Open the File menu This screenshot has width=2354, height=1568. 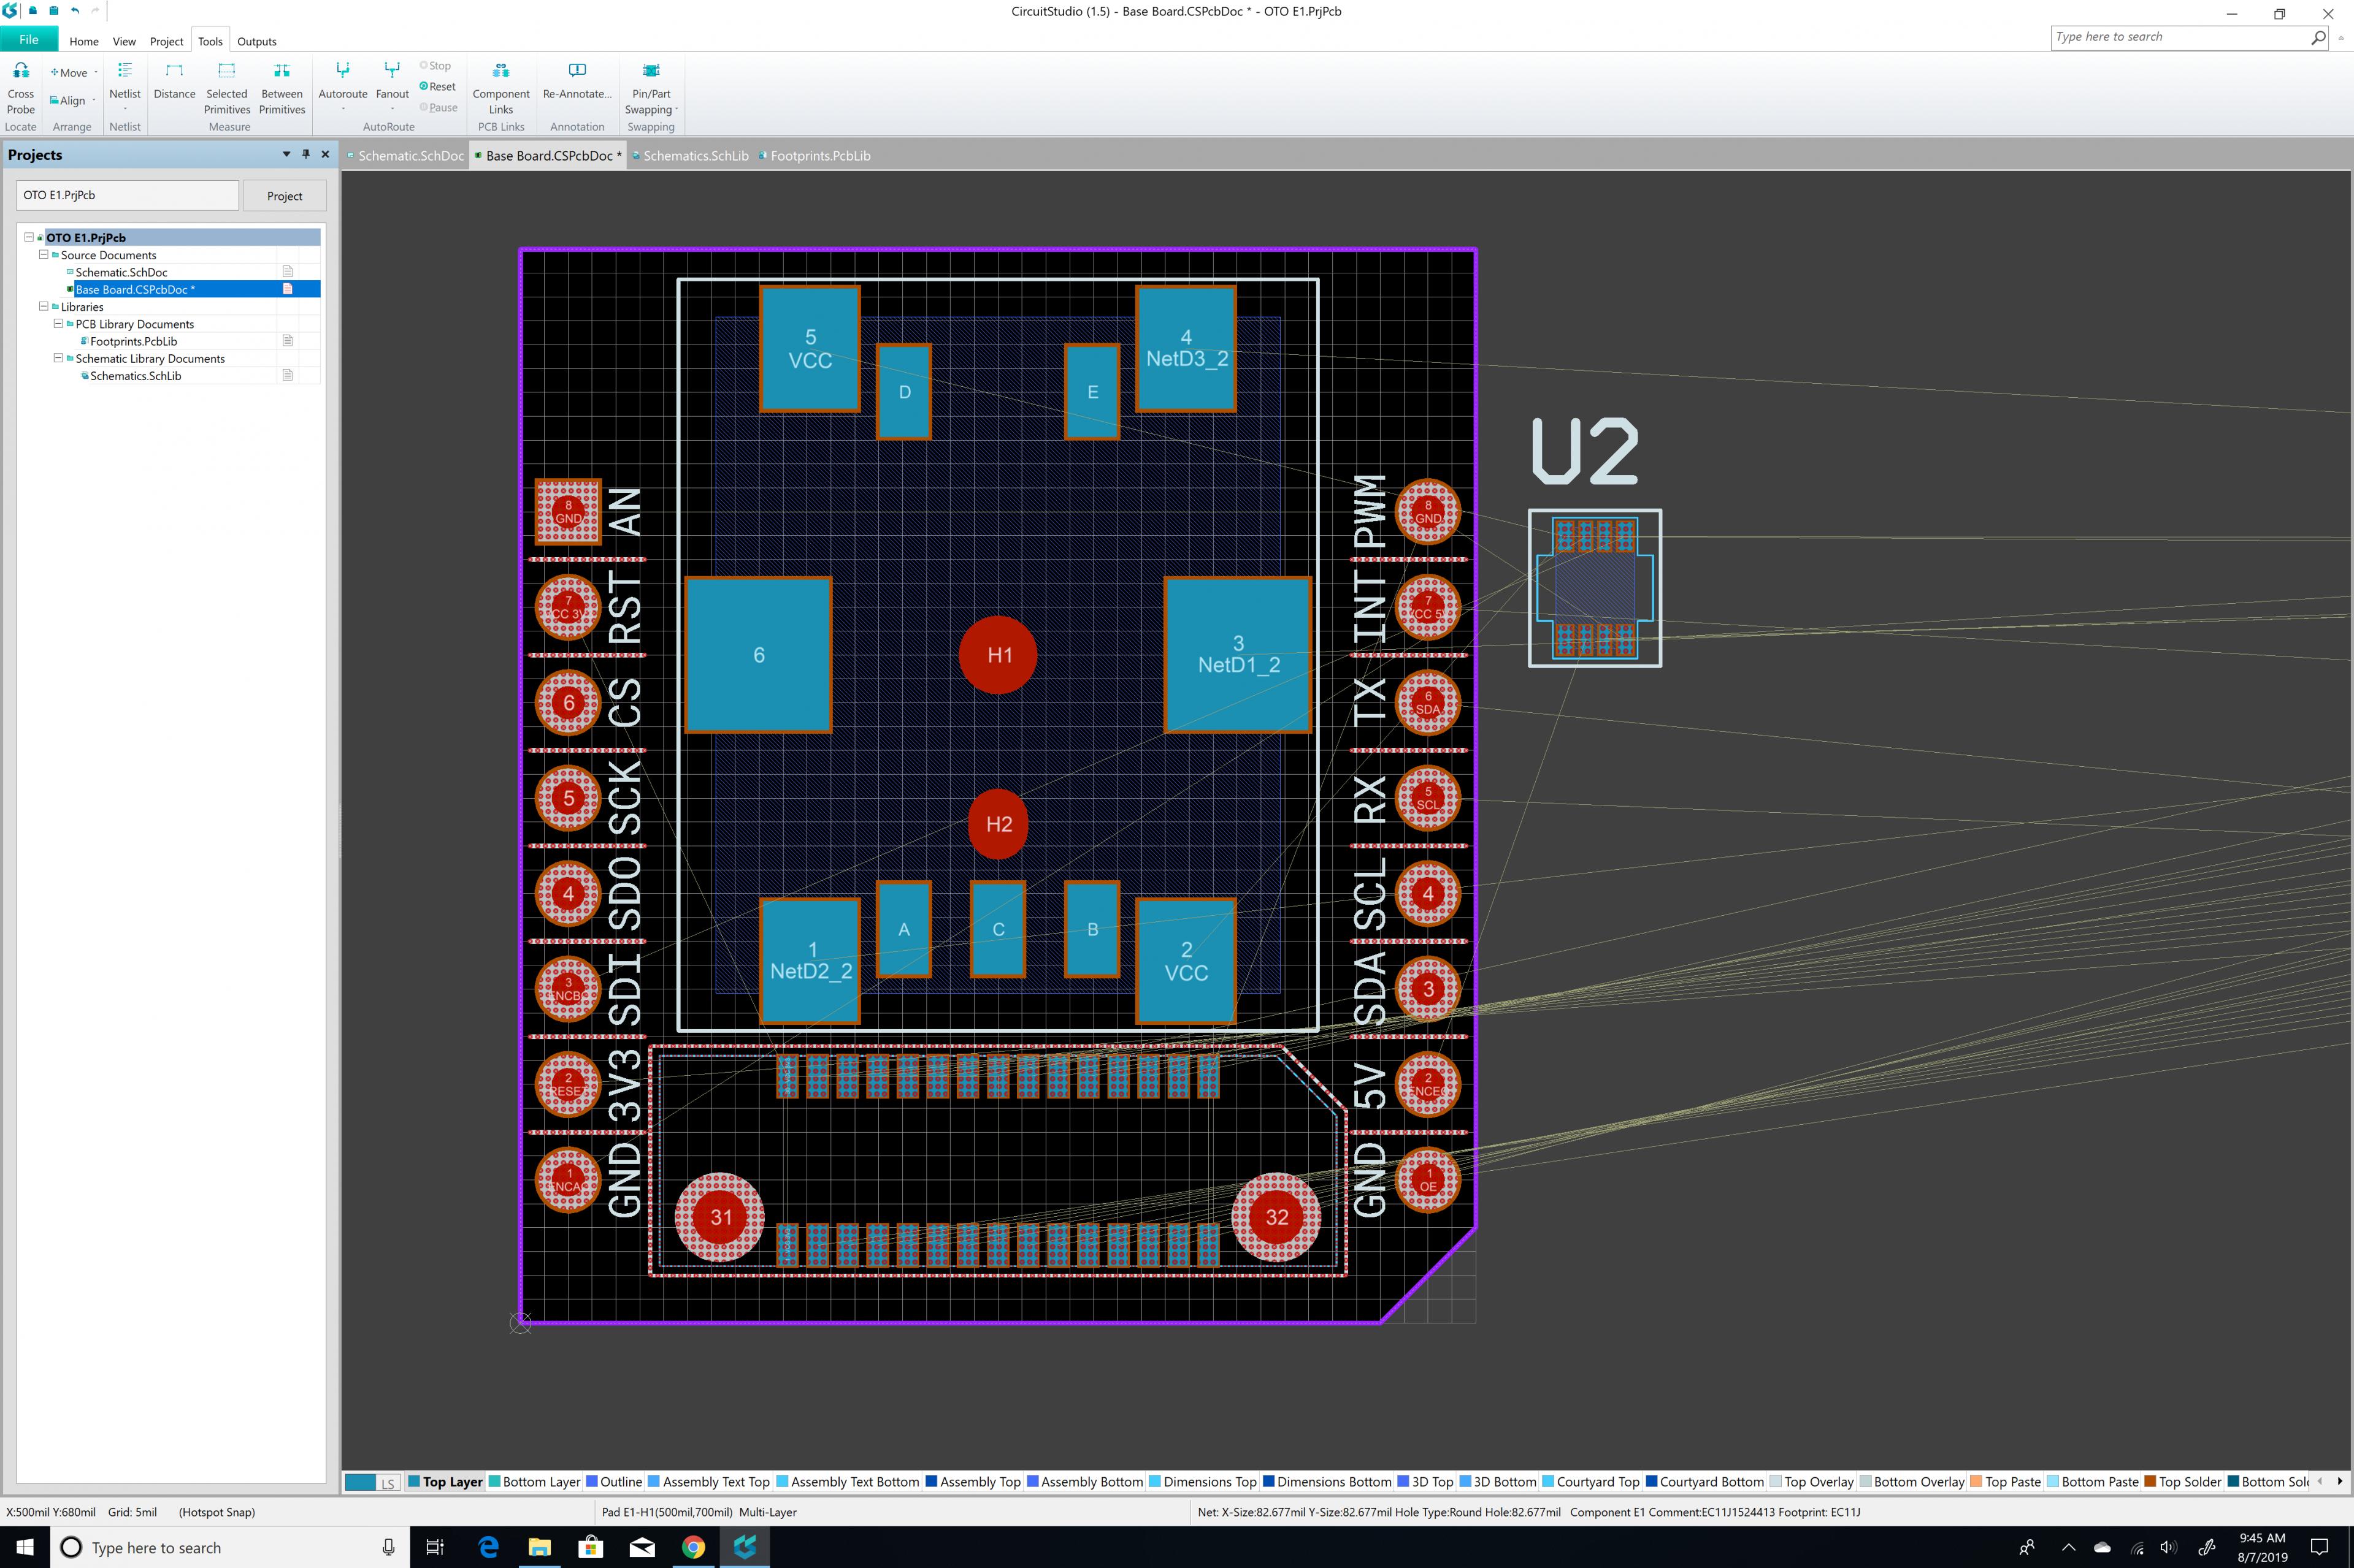coord(29,40)
